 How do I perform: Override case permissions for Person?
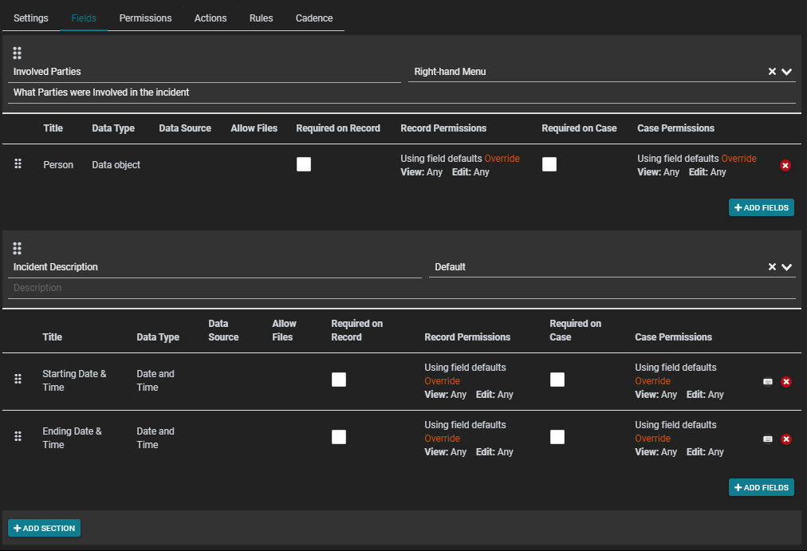point(738,159)
